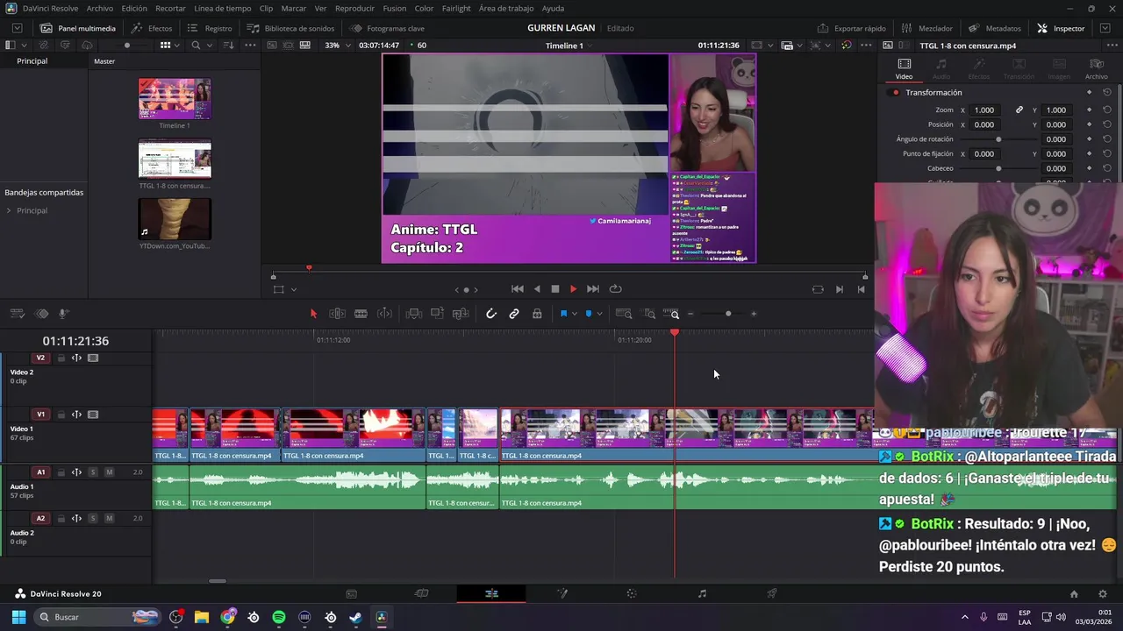
Task: Click the Zoom link chain icon
Action: pyautogui.click(x=1019, y=110)
